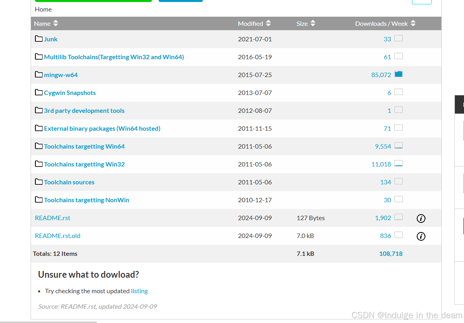Viewport: 464px width, 323px height.
Task: Open Toolchains targetting Win64 folder
Action: pos(84,146)
